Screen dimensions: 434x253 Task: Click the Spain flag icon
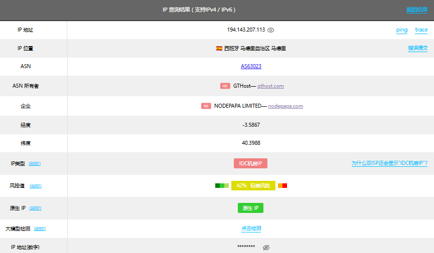pyautogui.click(x=219, y=49)
